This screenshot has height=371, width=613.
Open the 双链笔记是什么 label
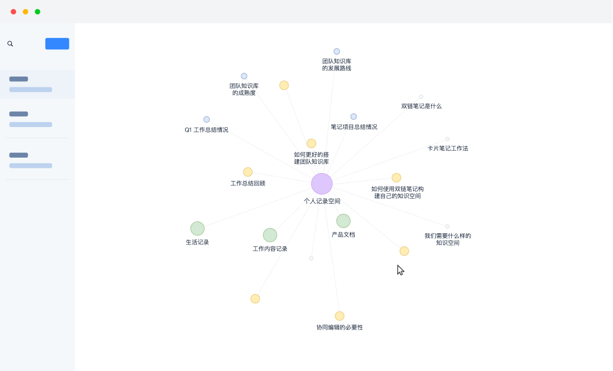[x=421, y=106]
